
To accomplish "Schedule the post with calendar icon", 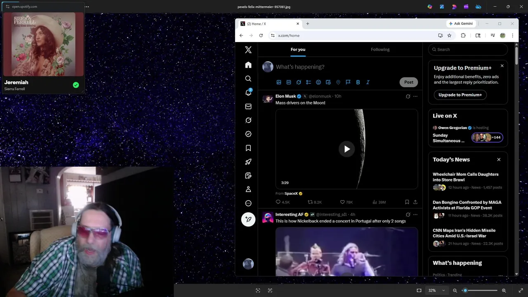I will tap(328, 82).
